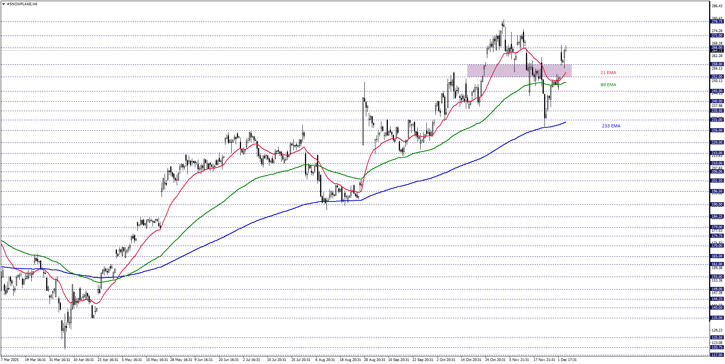The height and width of the screenshot is (364, 725).
Task: Click the 20 Jun 16:31 time label
Action: point(229,360)
